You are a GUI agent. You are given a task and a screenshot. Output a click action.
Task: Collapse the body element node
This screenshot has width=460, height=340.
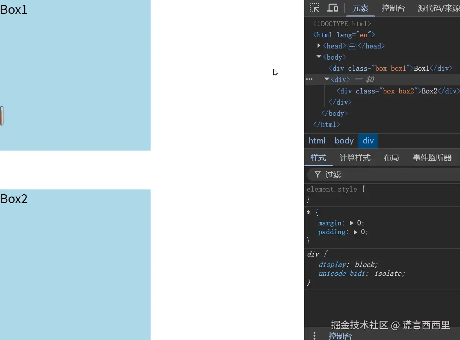319,57
